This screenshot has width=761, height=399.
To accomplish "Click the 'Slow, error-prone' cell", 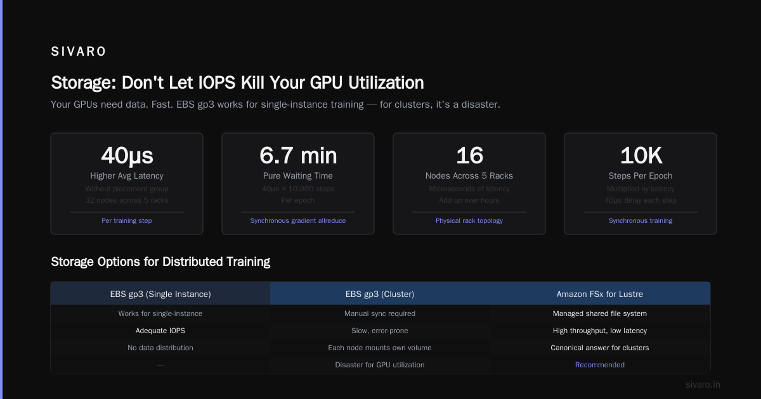I will (x=380, y=331).
